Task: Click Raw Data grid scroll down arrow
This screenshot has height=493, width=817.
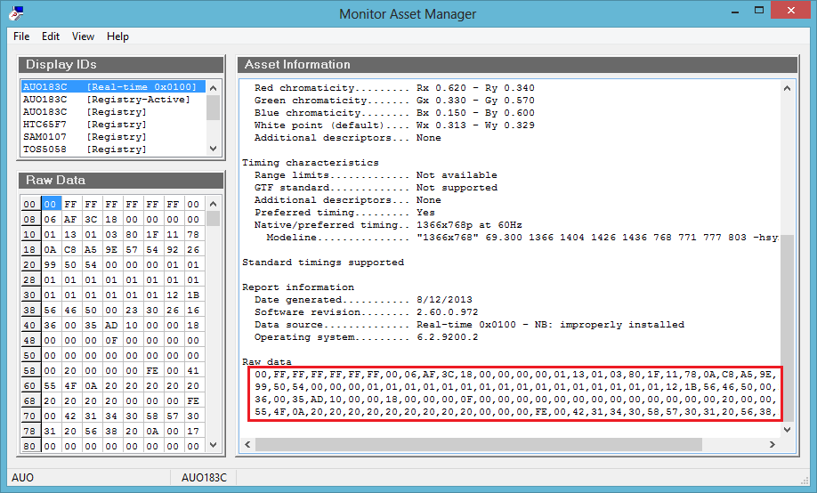Action: (x=213, y=445)
